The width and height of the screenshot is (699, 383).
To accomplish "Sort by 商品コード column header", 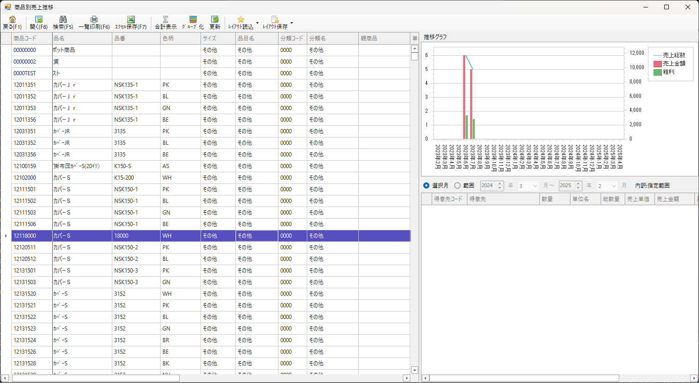I will click(32, 39).
